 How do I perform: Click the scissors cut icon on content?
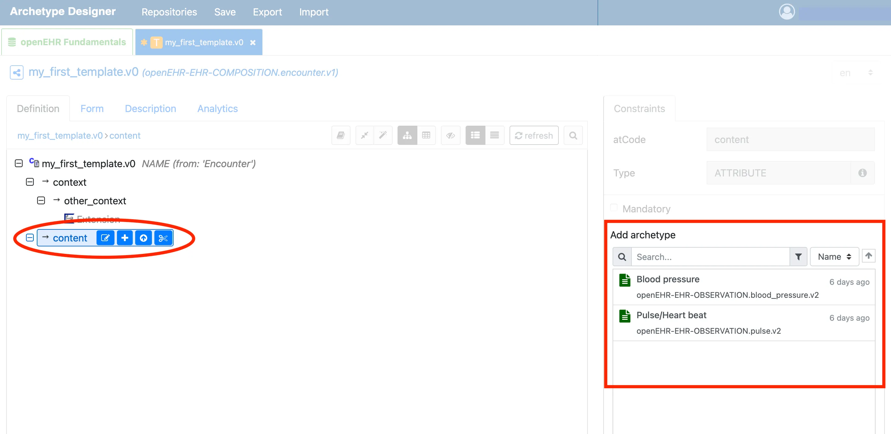point(163,238)
